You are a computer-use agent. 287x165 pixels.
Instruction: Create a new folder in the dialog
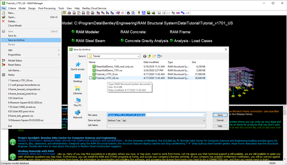tap(154, 56)
